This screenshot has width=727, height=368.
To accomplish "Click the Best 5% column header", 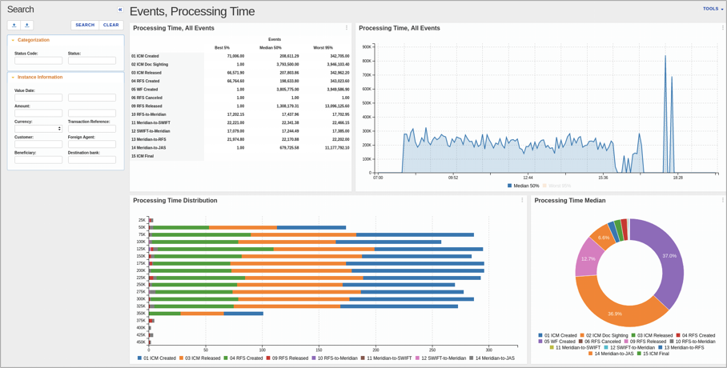I will point(222,48).
